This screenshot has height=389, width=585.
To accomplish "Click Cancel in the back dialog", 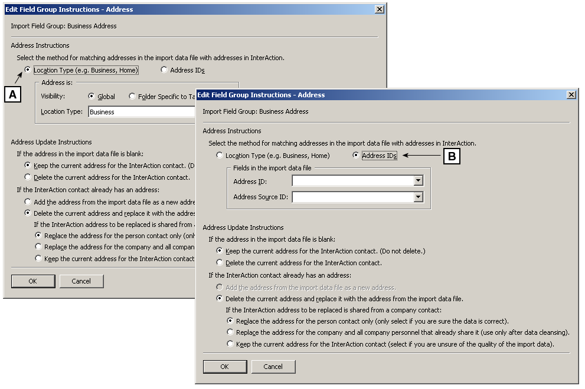I will [x=81, y=281].
